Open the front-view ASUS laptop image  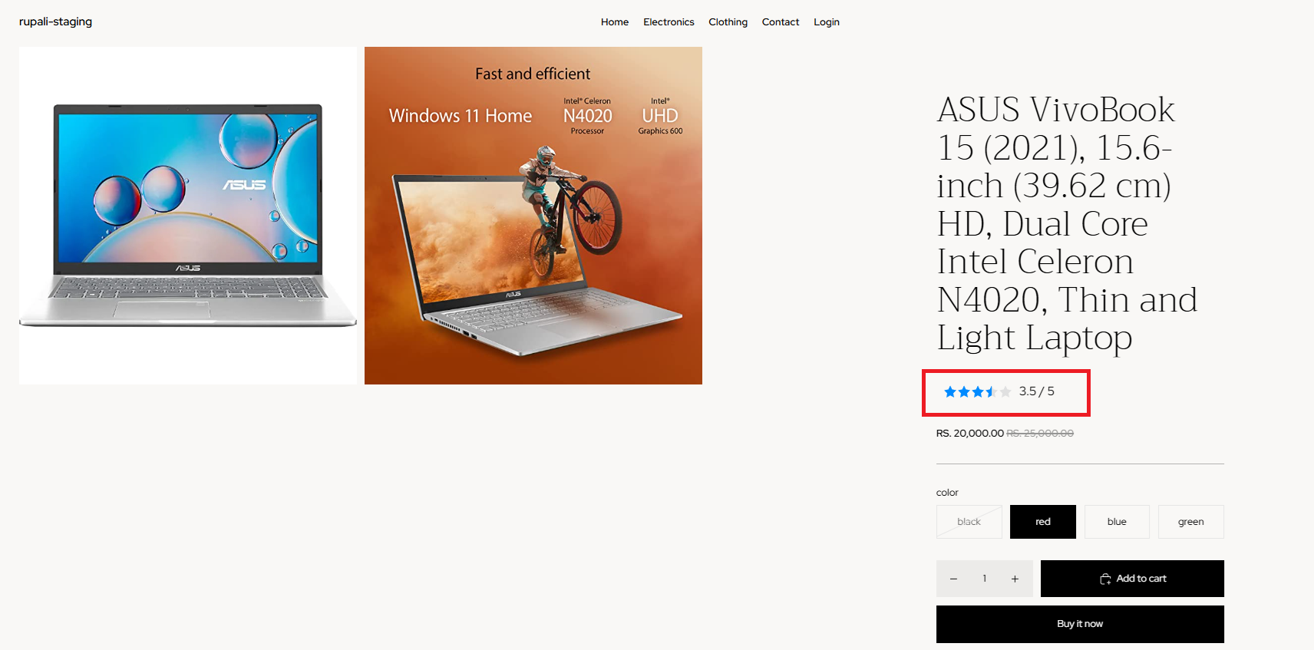[188, 216]
